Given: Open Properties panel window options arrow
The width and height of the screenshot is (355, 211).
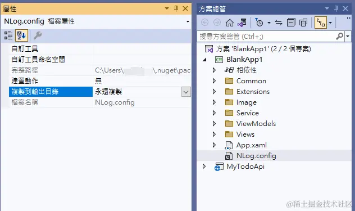Looking at the screenshot, I should tap(167, 8).
